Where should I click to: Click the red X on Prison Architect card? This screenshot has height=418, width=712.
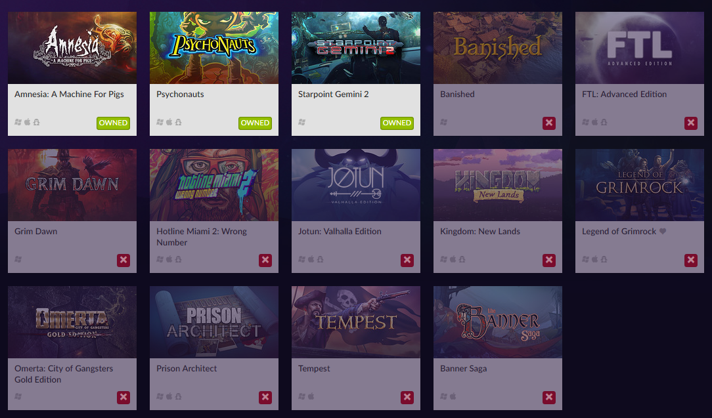[265, 397]
